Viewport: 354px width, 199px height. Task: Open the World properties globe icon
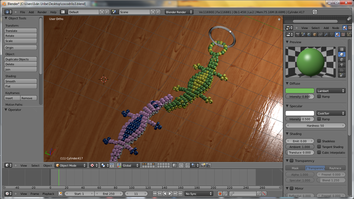pos(309,34)
